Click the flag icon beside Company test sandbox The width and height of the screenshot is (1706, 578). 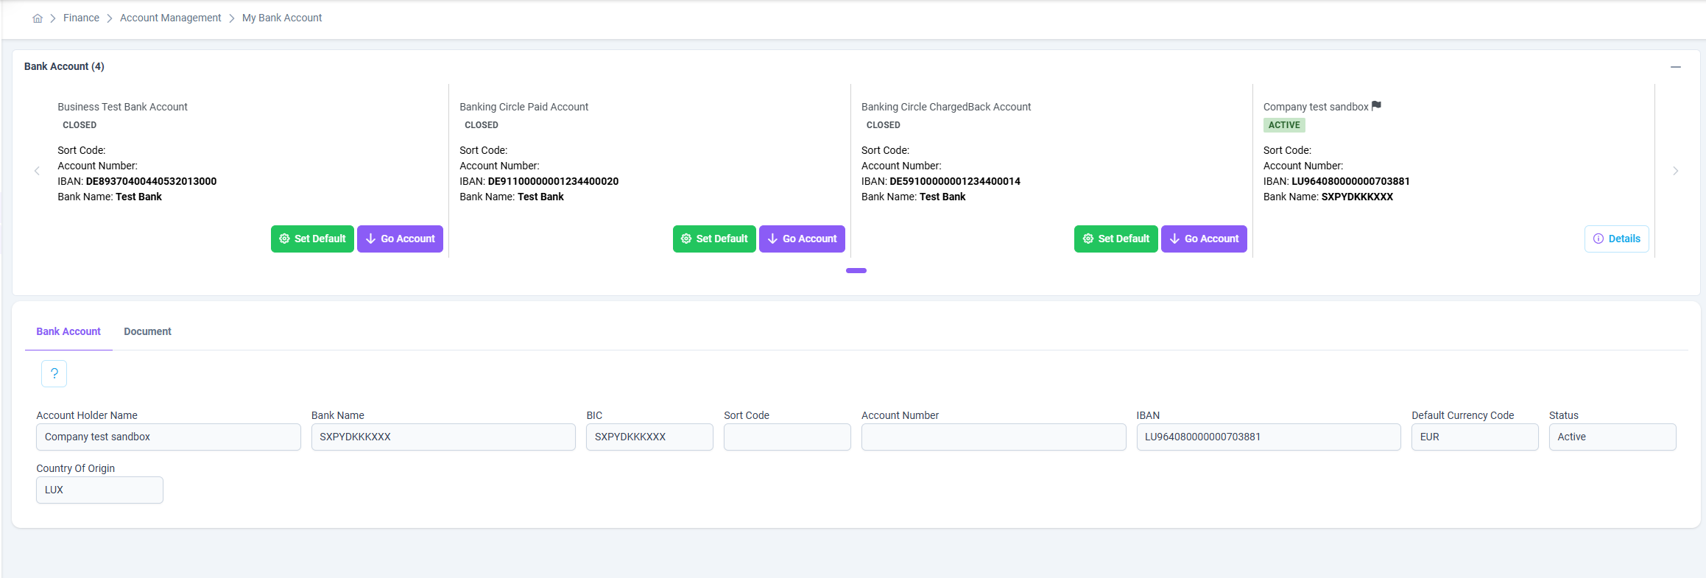[x=1376, y=106]
